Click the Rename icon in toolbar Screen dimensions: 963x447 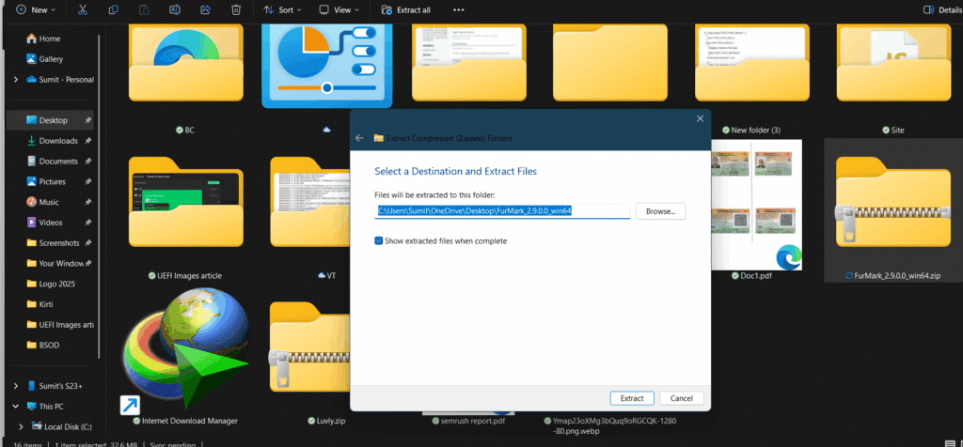coord(175,9)
